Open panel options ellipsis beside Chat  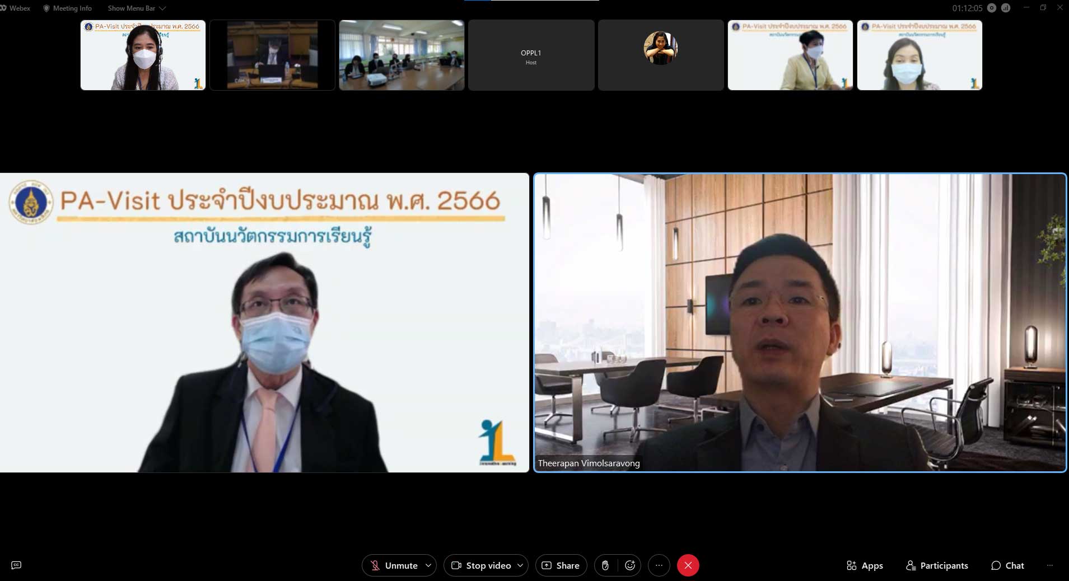coord(1050,565)
